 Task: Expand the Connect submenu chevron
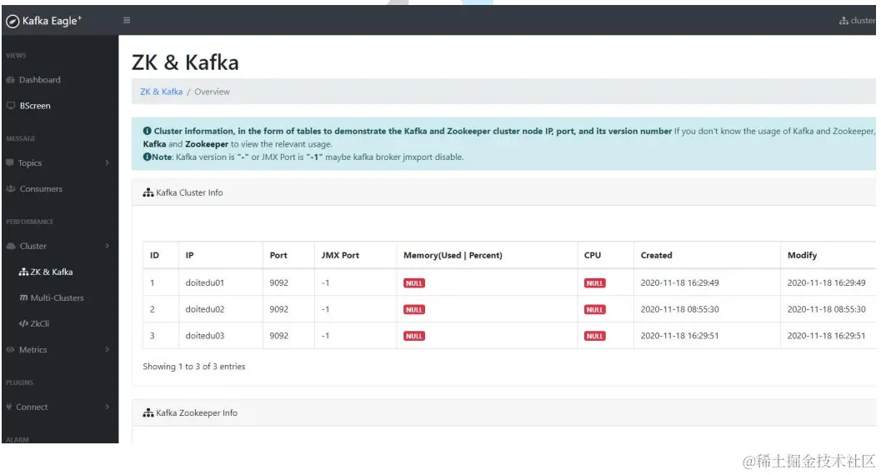click(107, 407)
